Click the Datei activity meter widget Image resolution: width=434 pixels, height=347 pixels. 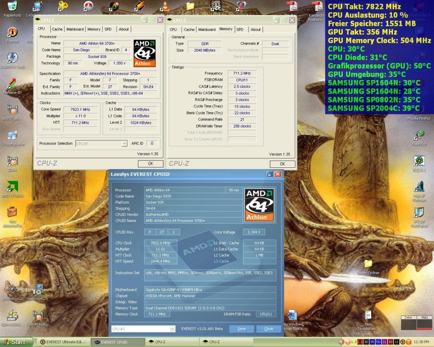pos(409,323)
